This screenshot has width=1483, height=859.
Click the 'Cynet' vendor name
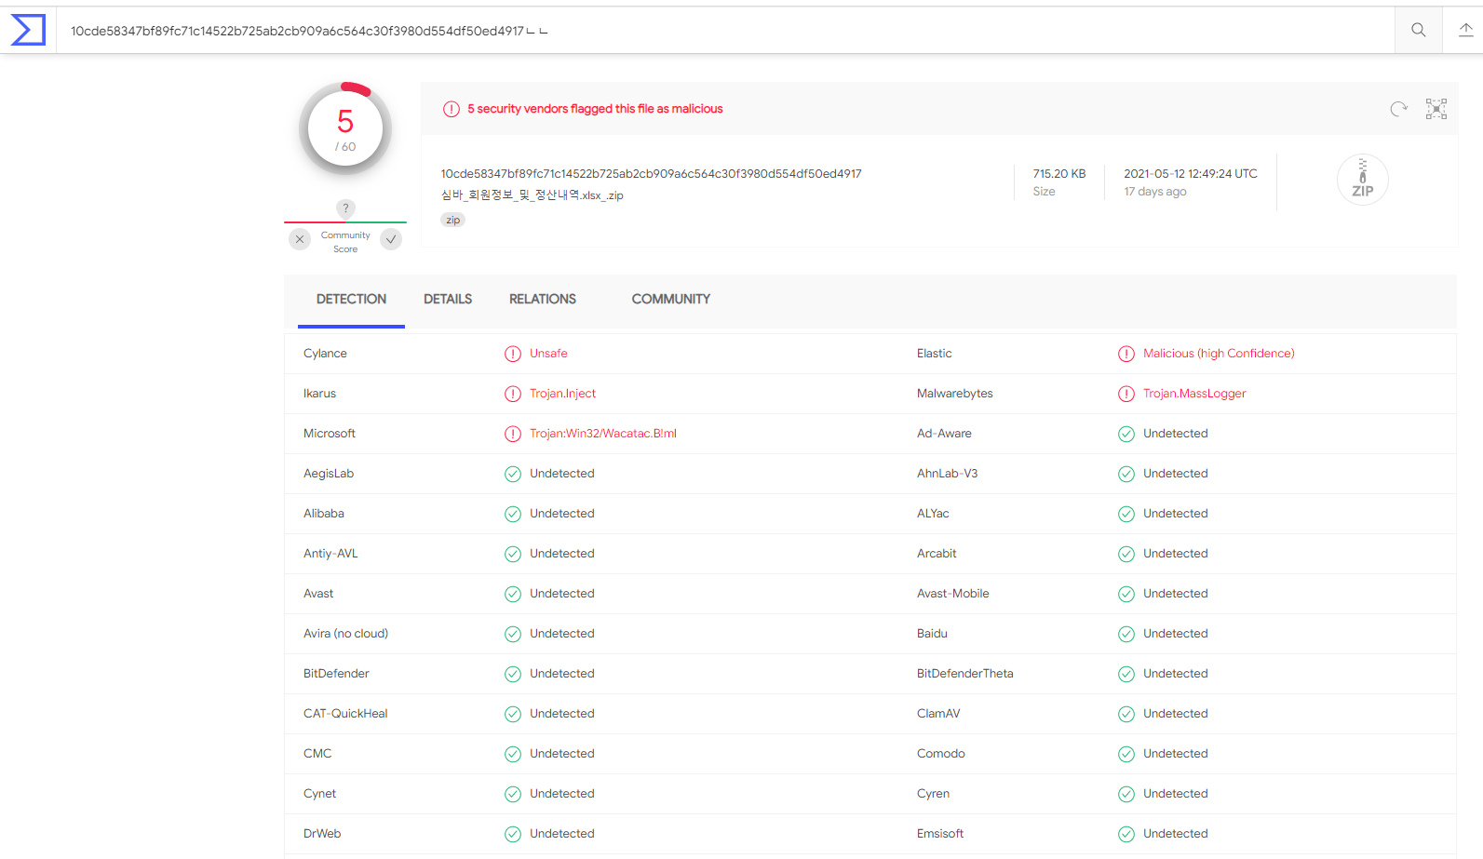(x=319, y=794)
